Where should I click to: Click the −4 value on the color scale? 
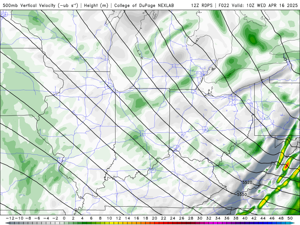click(46, 218)
